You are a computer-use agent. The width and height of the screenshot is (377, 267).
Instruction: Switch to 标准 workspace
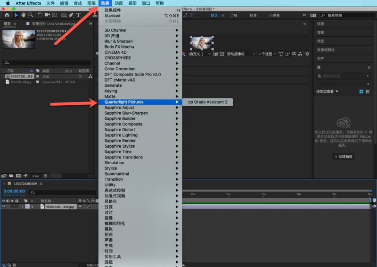[x=253, y=15]
